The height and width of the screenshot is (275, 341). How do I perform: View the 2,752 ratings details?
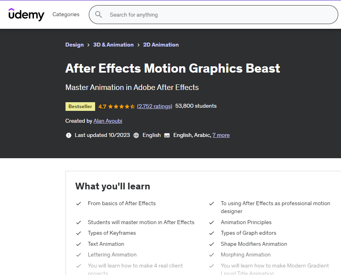click(155, 106)
